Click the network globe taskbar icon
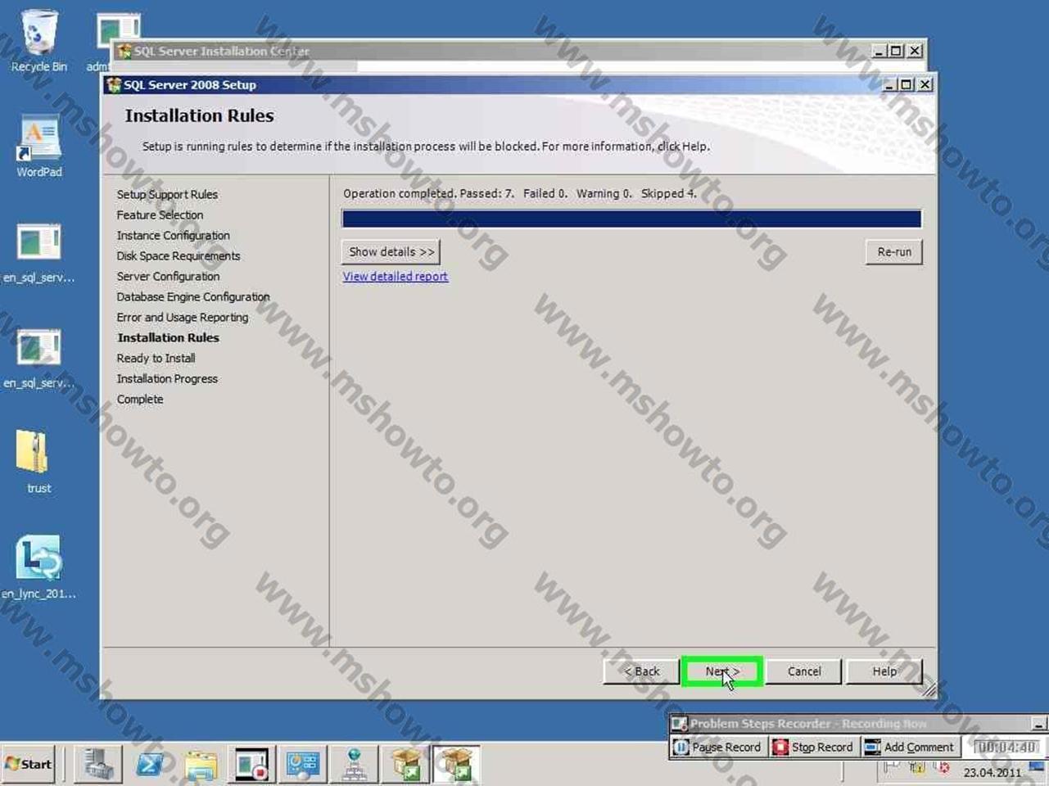Viewport: 1049px width, 786px height. 354,765
